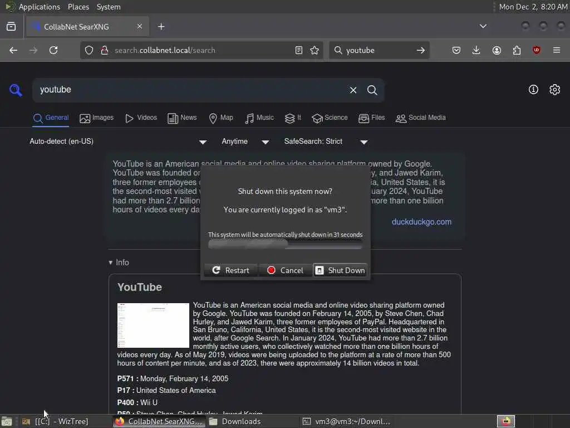Open the YouTube infobox thumbnail

click(x=153, y=325)
